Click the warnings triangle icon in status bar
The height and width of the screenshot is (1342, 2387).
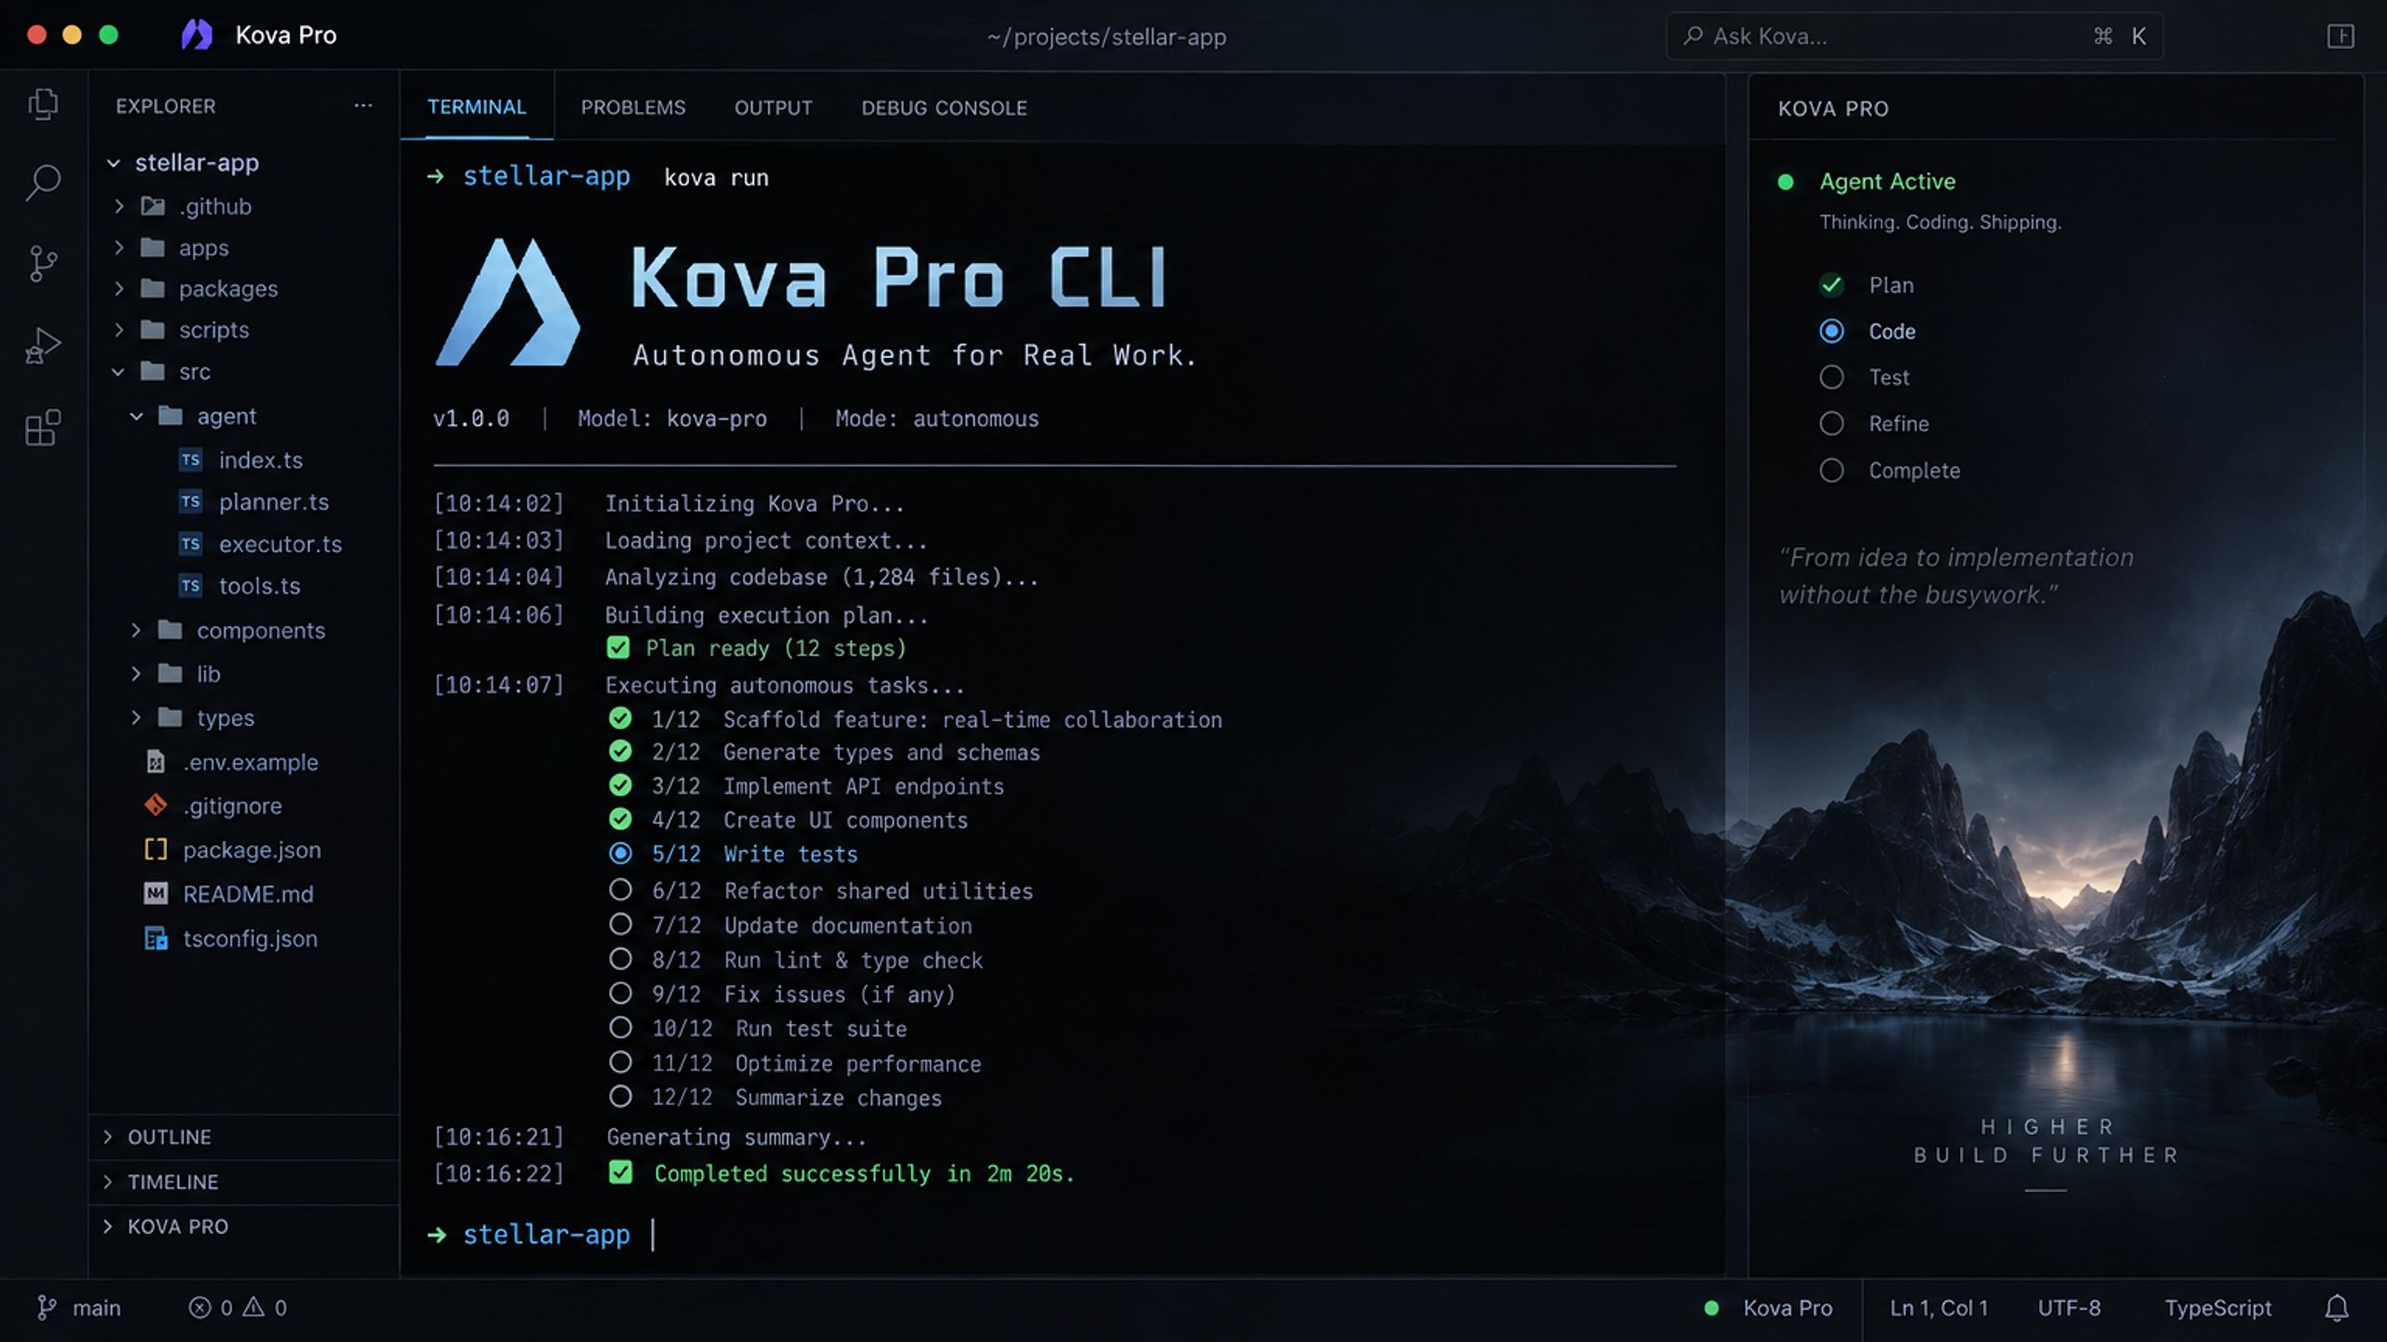click(254, 1308)
